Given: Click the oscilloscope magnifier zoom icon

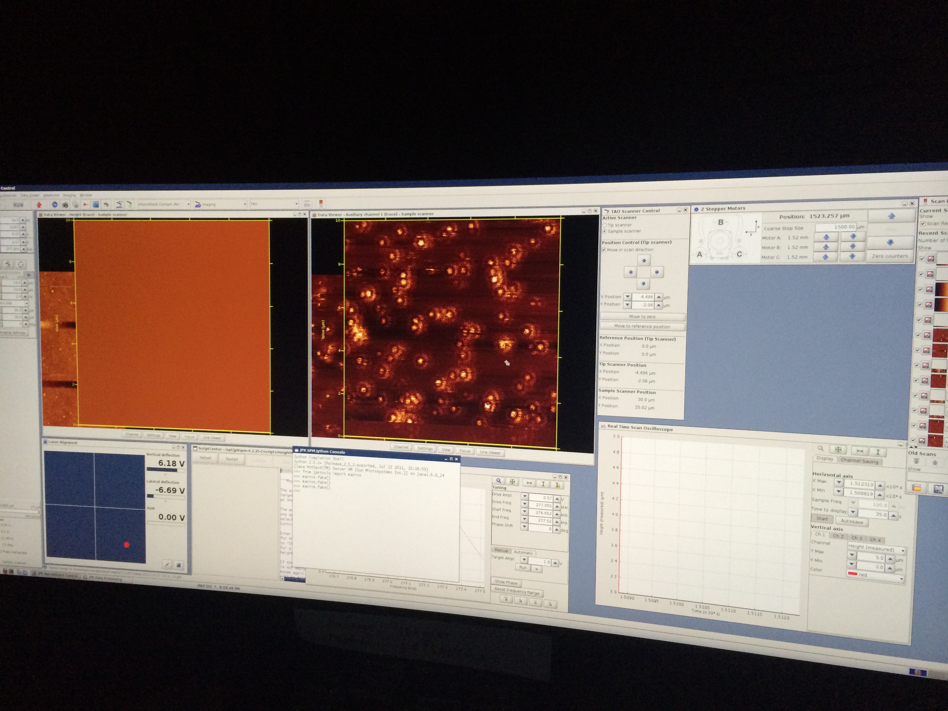Looking at the screenshot, I should pos(820,448).
